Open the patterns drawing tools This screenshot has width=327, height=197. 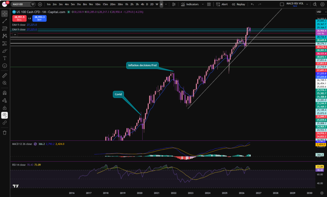point(4,36)
